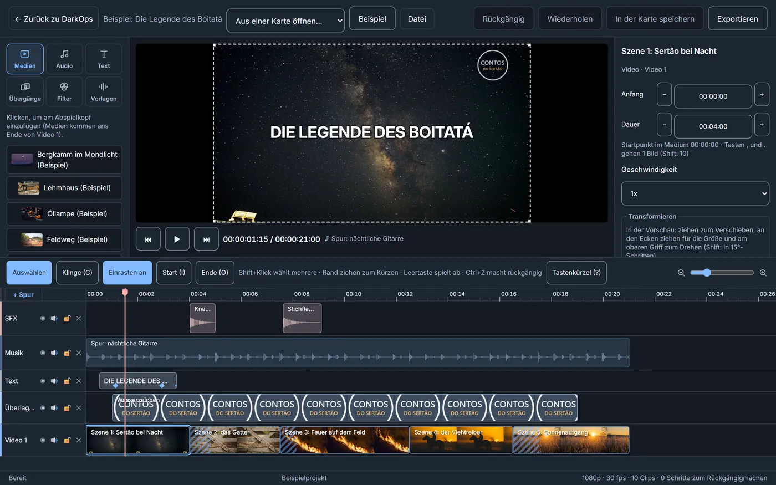Activate the Auswählen selection mode

click(29, 273)
